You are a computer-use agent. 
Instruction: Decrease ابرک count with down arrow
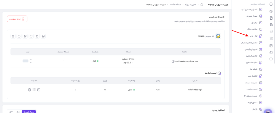pyautogui.click(x=31, y=62)
